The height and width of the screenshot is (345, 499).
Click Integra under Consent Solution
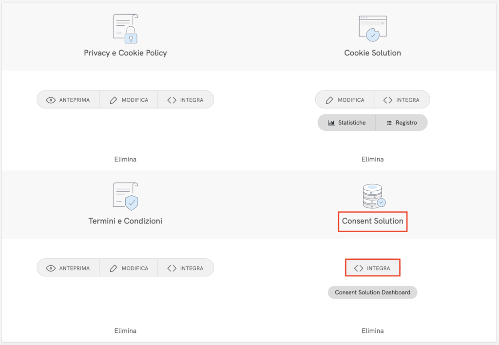pos(372,268)
